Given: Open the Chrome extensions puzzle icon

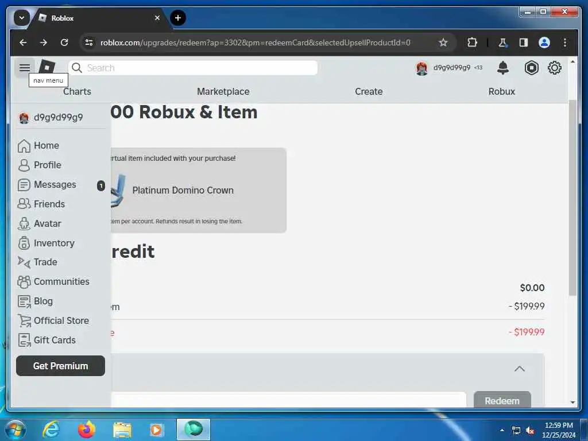Looking at the screenshot, I should click(472, 42).
